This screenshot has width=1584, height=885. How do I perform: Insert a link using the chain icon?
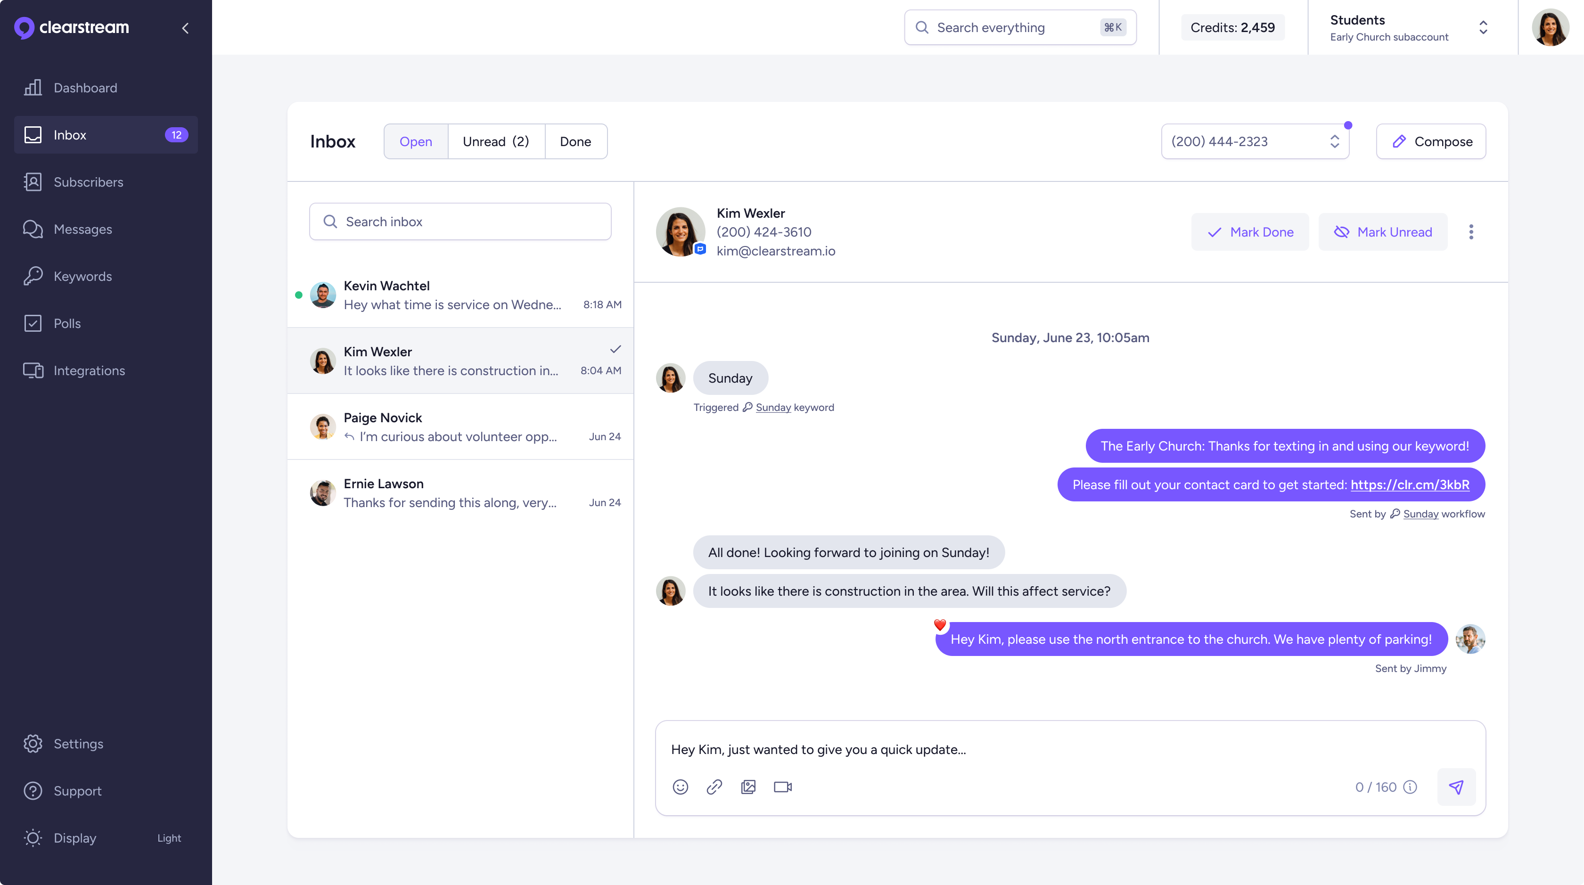(714, 787)
